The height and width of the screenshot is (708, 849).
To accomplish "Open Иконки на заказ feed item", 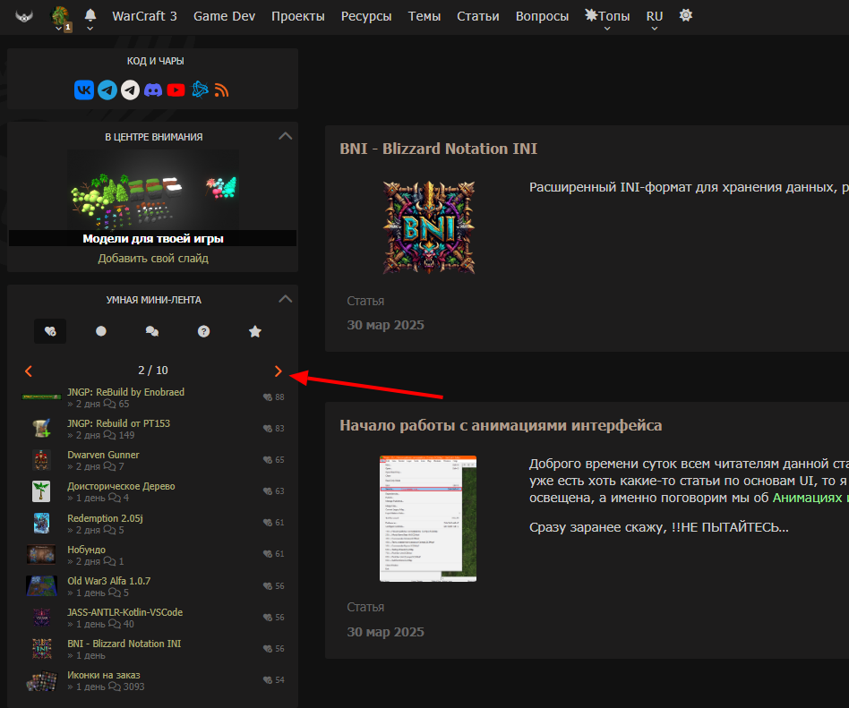I will click(x=103, y=675).
